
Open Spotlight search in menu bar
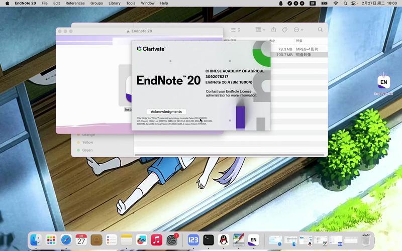(x=345, y=4)
